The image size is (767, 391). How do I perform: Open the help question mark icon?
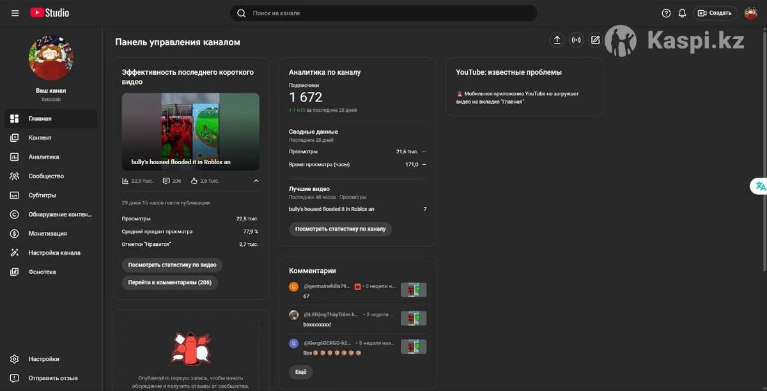(666, 13)
